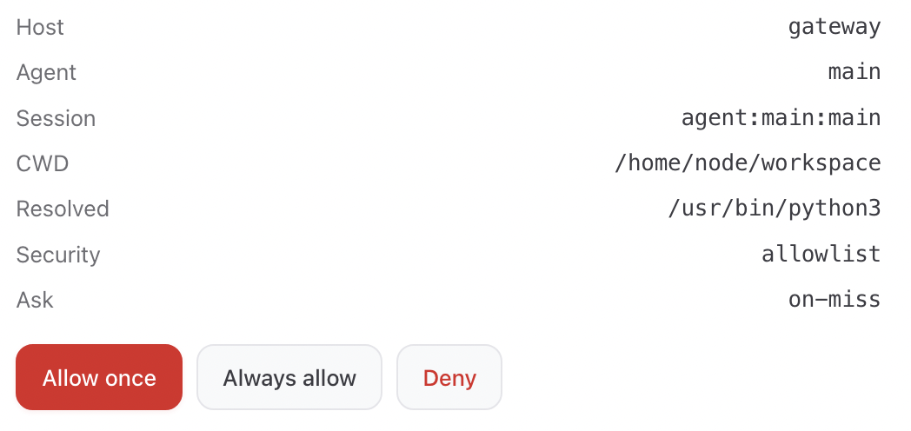This screenshot has height=431, width=911.
Task: Click the Ask label
Action: (35, 301)
